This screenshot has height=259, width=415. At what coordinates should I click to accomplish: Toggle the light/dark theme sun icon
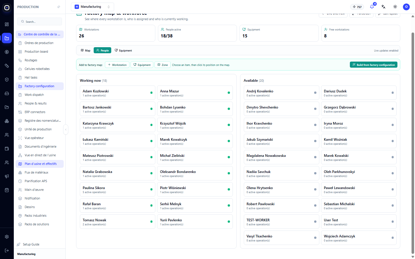395,7
